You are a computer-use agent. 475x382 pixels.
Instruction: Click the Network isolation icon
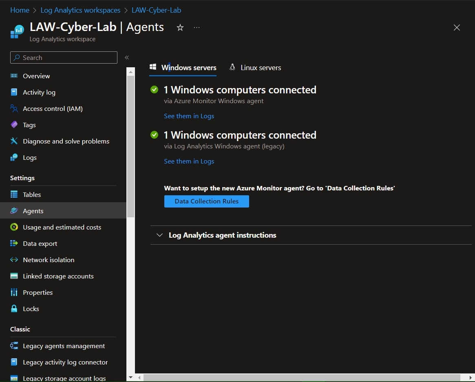click(14, 260)
